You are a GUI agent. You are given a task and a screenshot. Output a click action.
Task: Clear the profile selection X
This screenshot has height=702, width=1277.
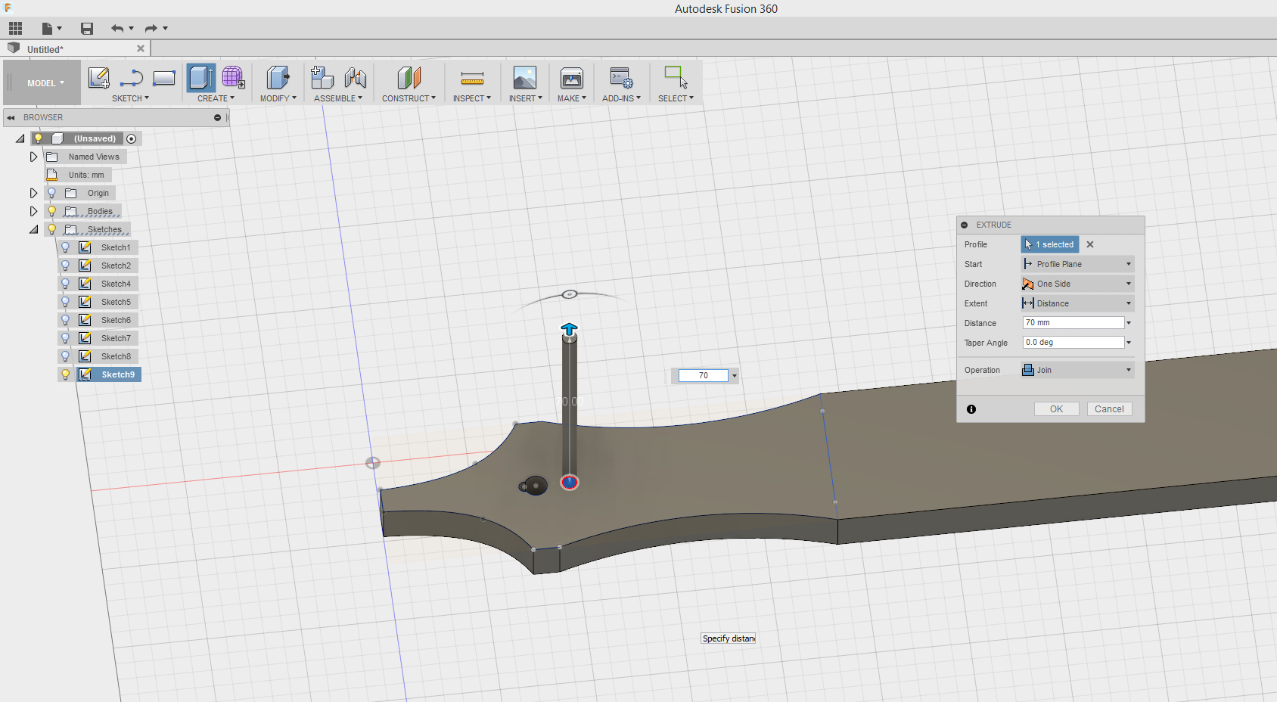[x=1090, y=244]
